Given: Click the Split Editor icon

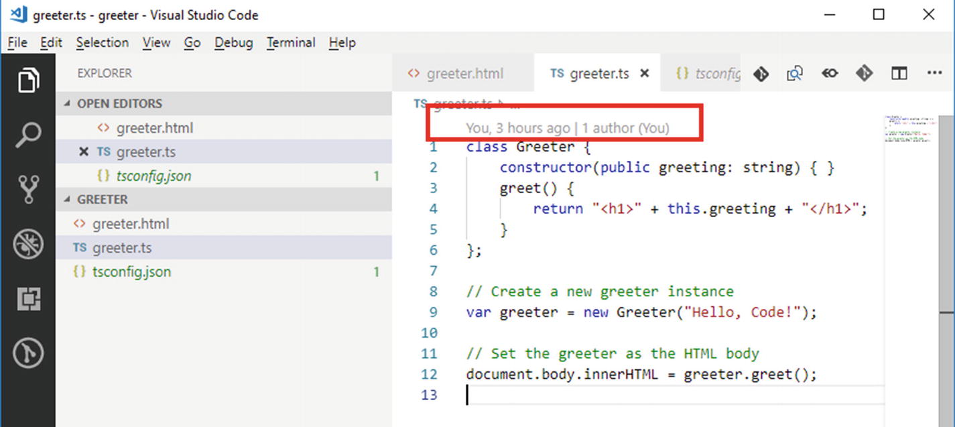Looking at the screenshot, I should point(899,73).
